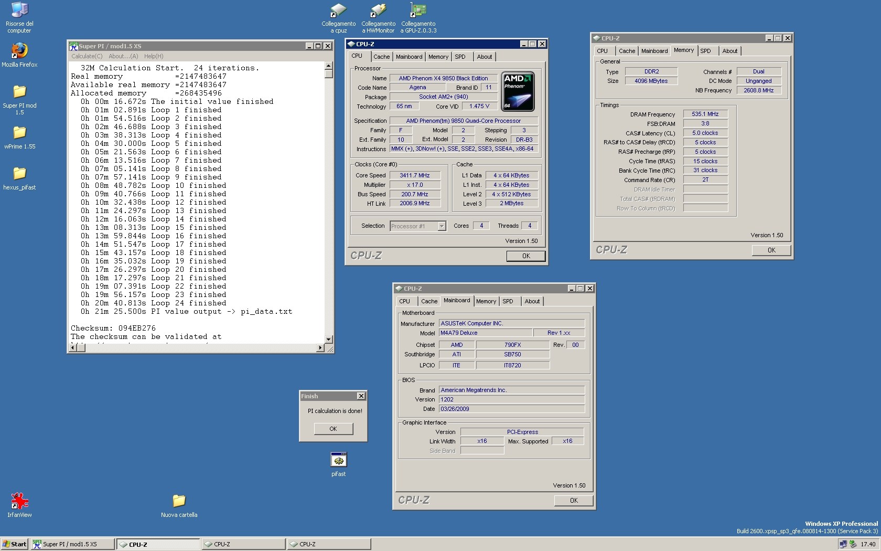
Task: Click CPU-Z Mainboard window title icon
Action: [399, 288]
